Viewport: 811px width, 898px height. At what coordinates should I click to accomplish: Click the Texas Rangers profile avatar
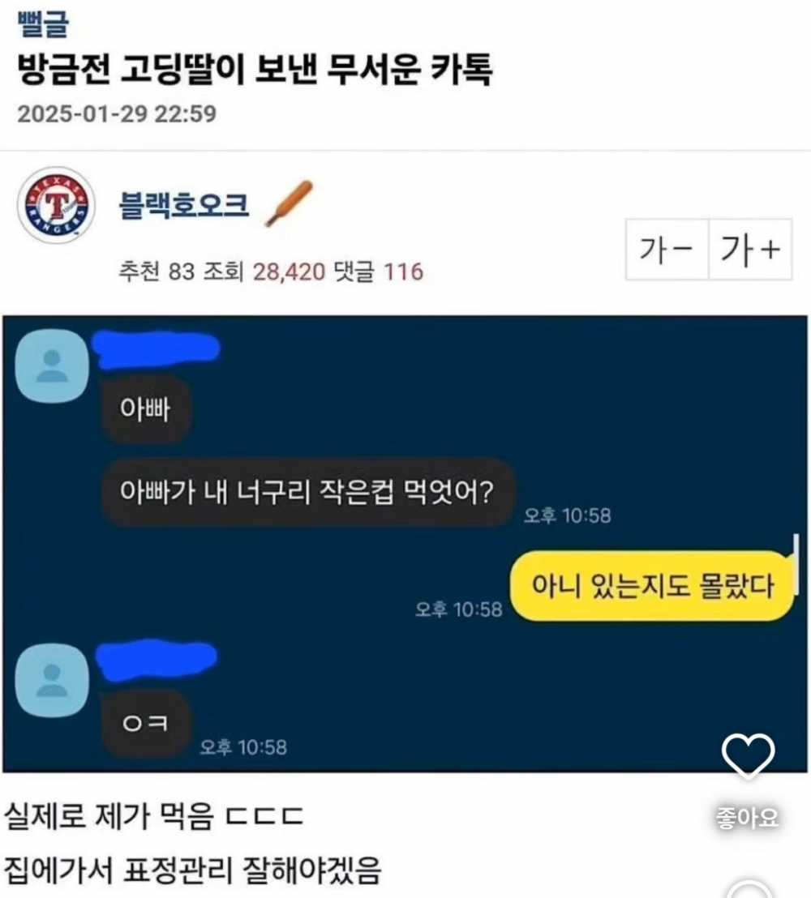[x=56, y=205]
